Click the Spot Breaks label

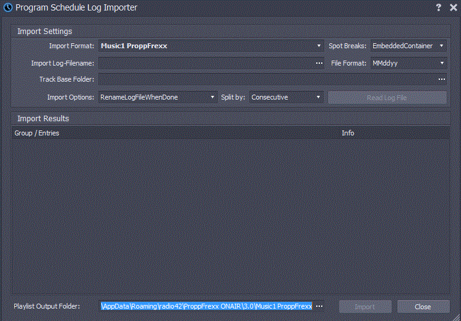[348, 46]
